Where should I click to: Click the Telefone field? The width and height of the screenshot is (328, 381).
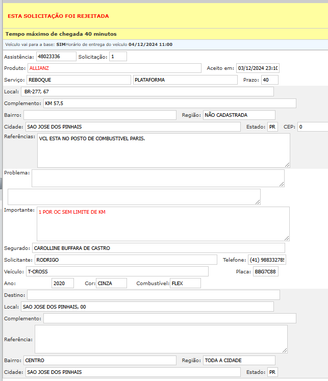click(x=267, y=260)
